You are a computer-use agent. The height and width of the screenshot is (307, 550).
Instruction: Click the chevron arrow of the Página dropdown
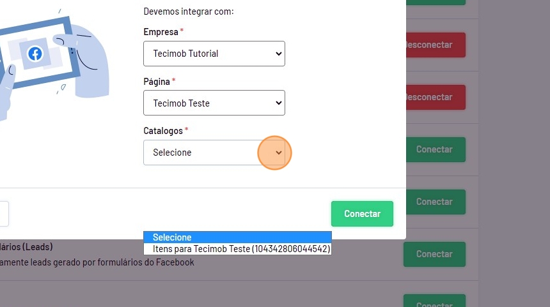278,103
